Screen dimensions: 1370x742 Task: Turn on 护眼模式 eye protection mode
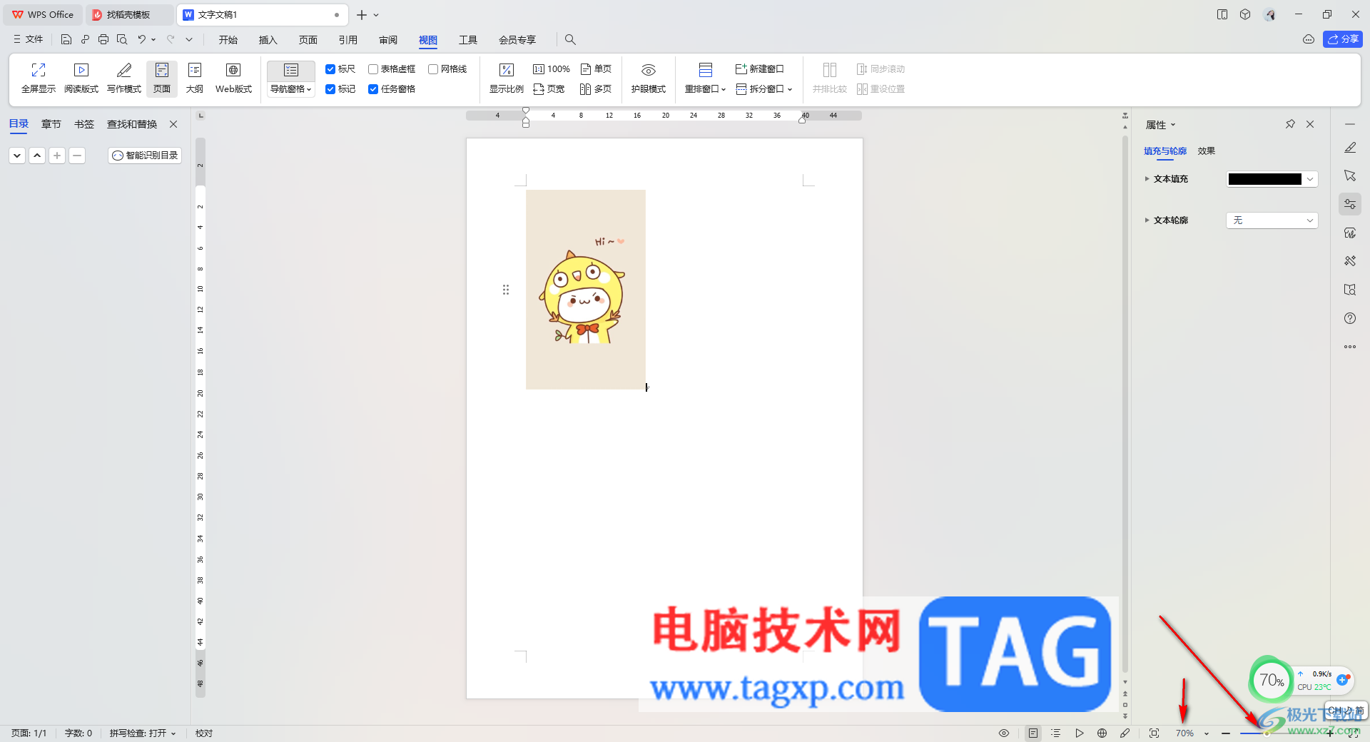649,78
